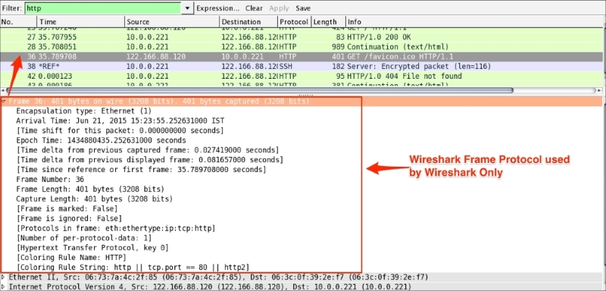Sort by the Destination column header

pos(248,22)
